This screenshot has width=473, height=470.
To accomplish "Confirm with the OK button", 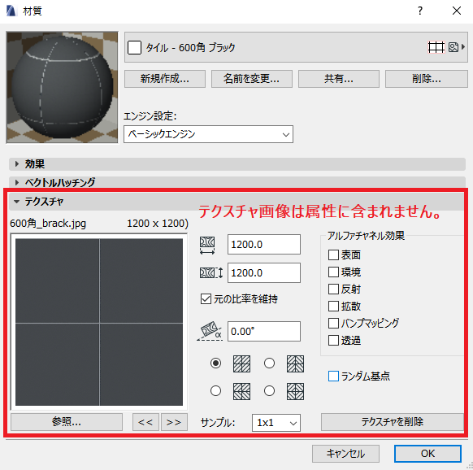I will point(427,454).
